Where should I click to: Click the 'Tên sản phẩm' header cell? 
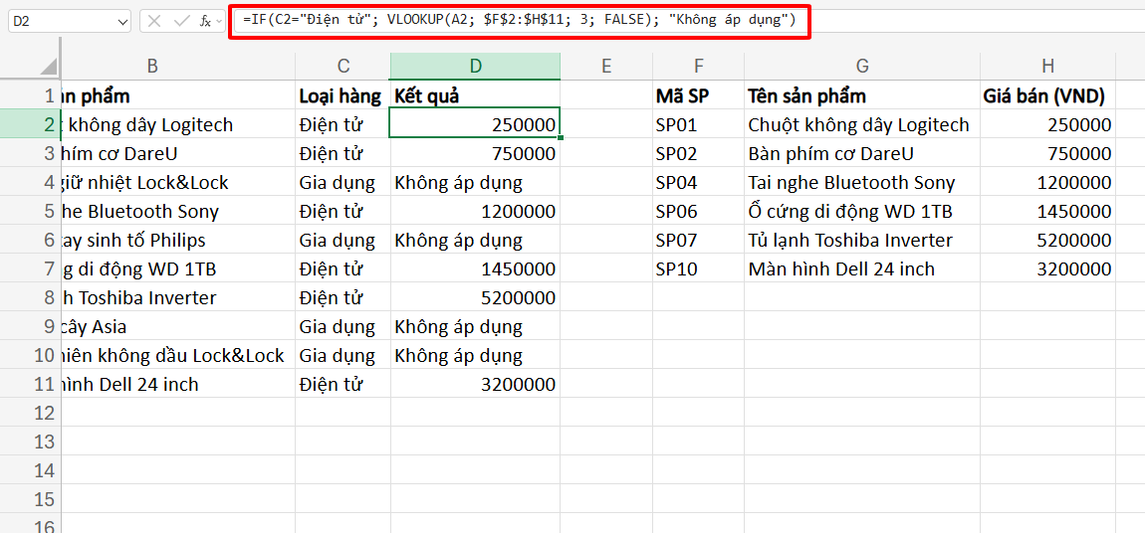pyautogui.click(x=861, y=95)
